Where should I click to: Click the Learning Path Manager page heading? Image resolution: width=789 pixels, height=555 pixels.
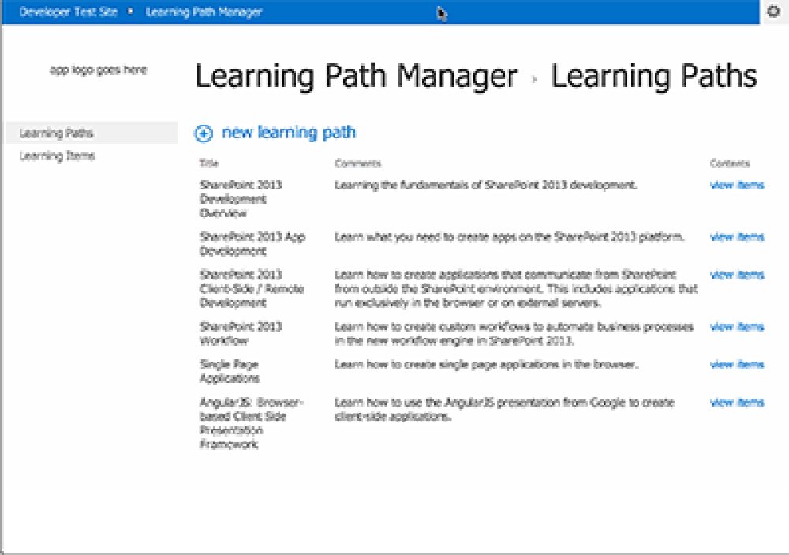click(357, 77)
